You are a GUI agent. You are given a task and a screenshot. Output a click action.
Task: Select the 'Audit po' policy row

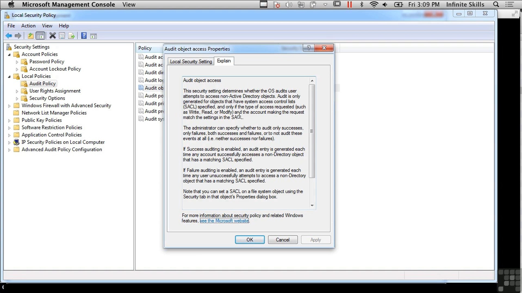[151, 96]
